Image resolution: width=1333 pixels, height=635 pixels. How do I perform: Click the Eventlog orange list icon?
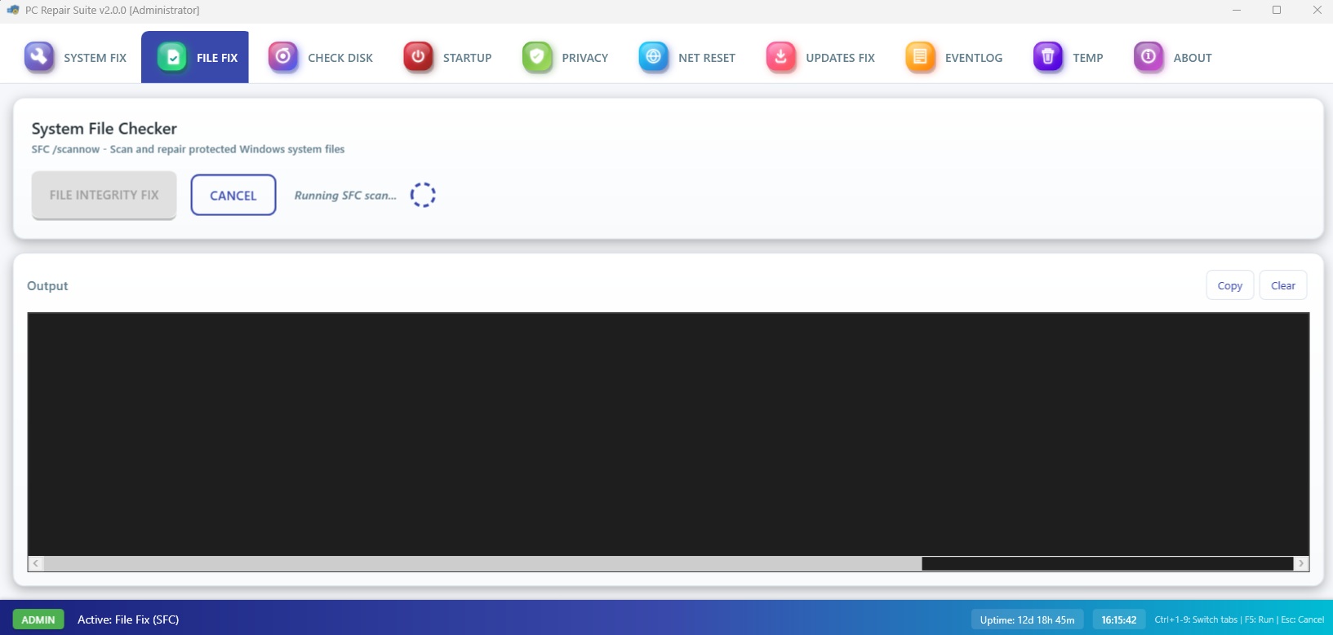920,57
